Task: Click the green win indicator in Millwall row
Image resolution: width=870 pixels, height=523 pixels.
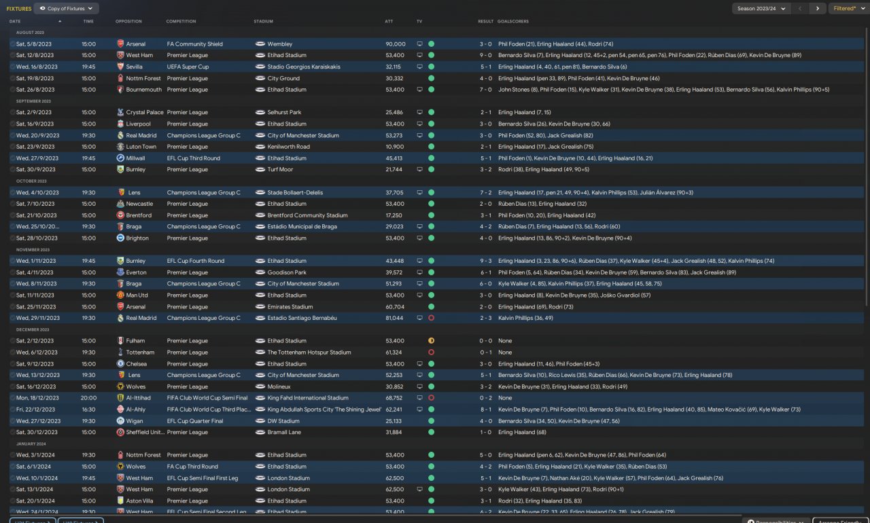Action: tap(431, 158)
